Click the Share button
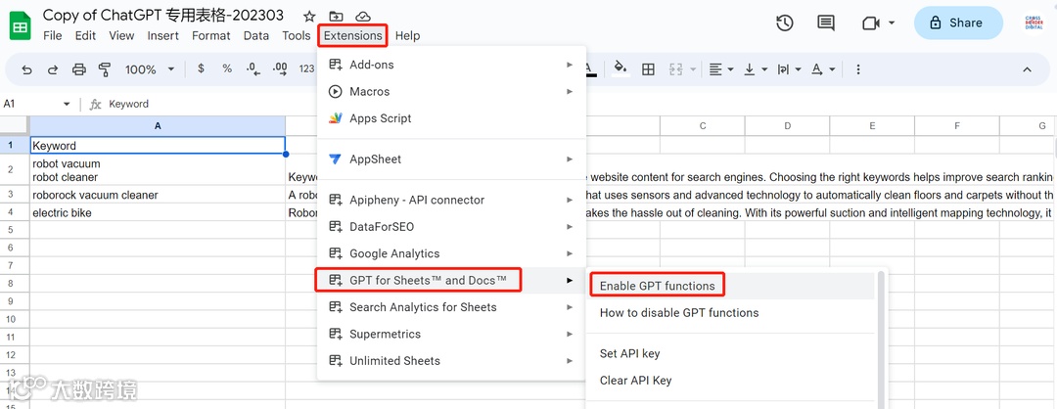Viewport: 1057px width, 409px height. pos(958,23)
